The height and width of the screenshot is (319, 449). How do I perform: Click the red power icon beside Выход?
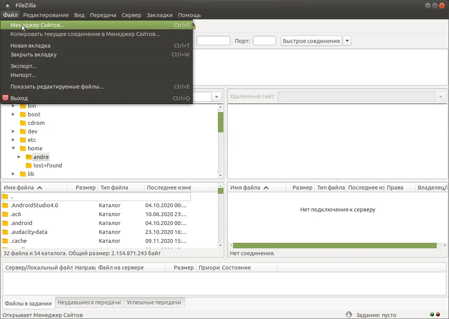[x=5, y=98]
